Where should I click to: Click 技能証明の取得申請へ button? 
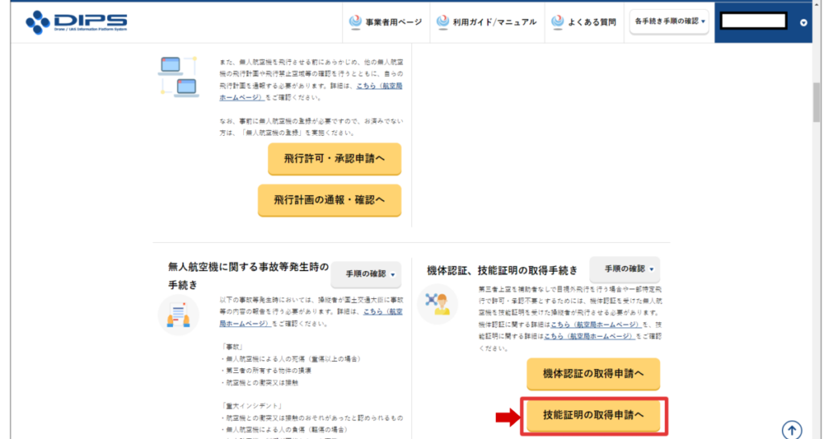coord(593,416)
